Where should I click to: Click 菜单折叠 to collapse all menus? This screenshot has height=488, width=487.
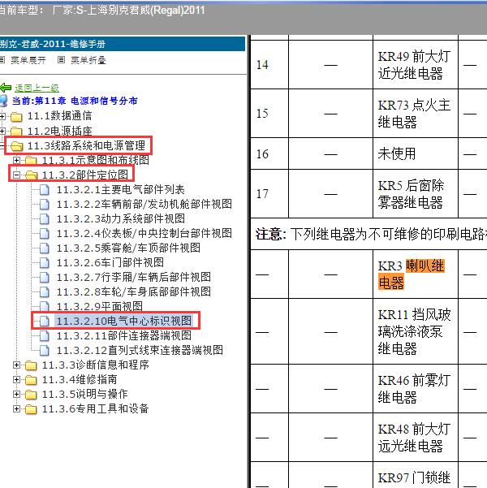(88, 60)
